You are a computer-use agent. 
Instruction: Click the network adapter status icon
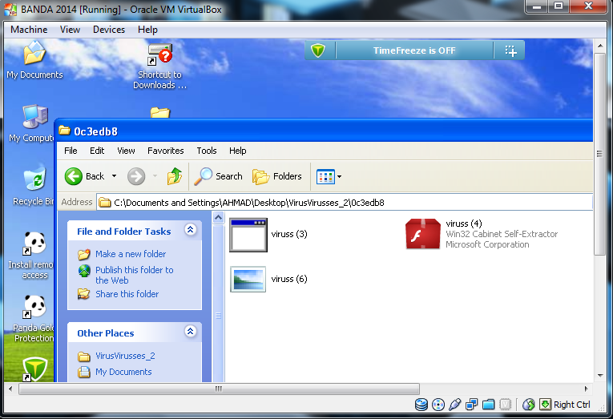(x=471, y=405)
